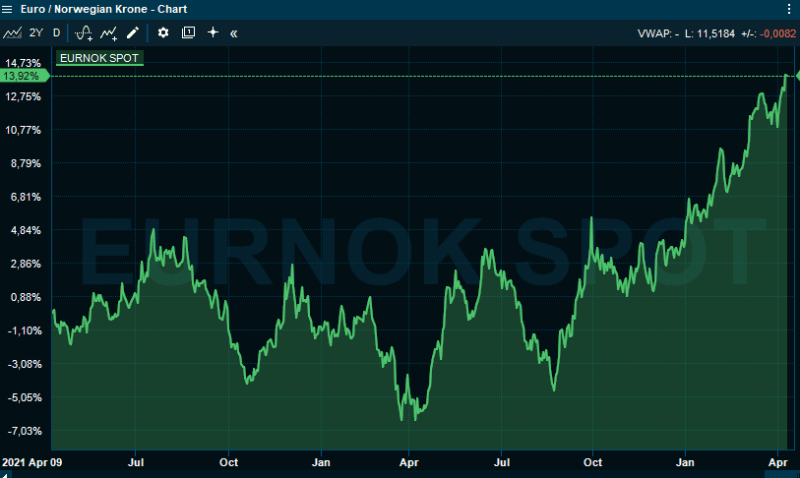This screenshot has height=478, width=800.
Task: Click the 13,92% current value marker
Action: 24,76
